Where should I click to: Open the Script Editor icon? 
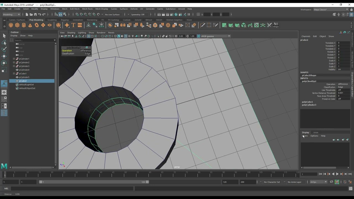pyautogui.click(x=351, y=188)
